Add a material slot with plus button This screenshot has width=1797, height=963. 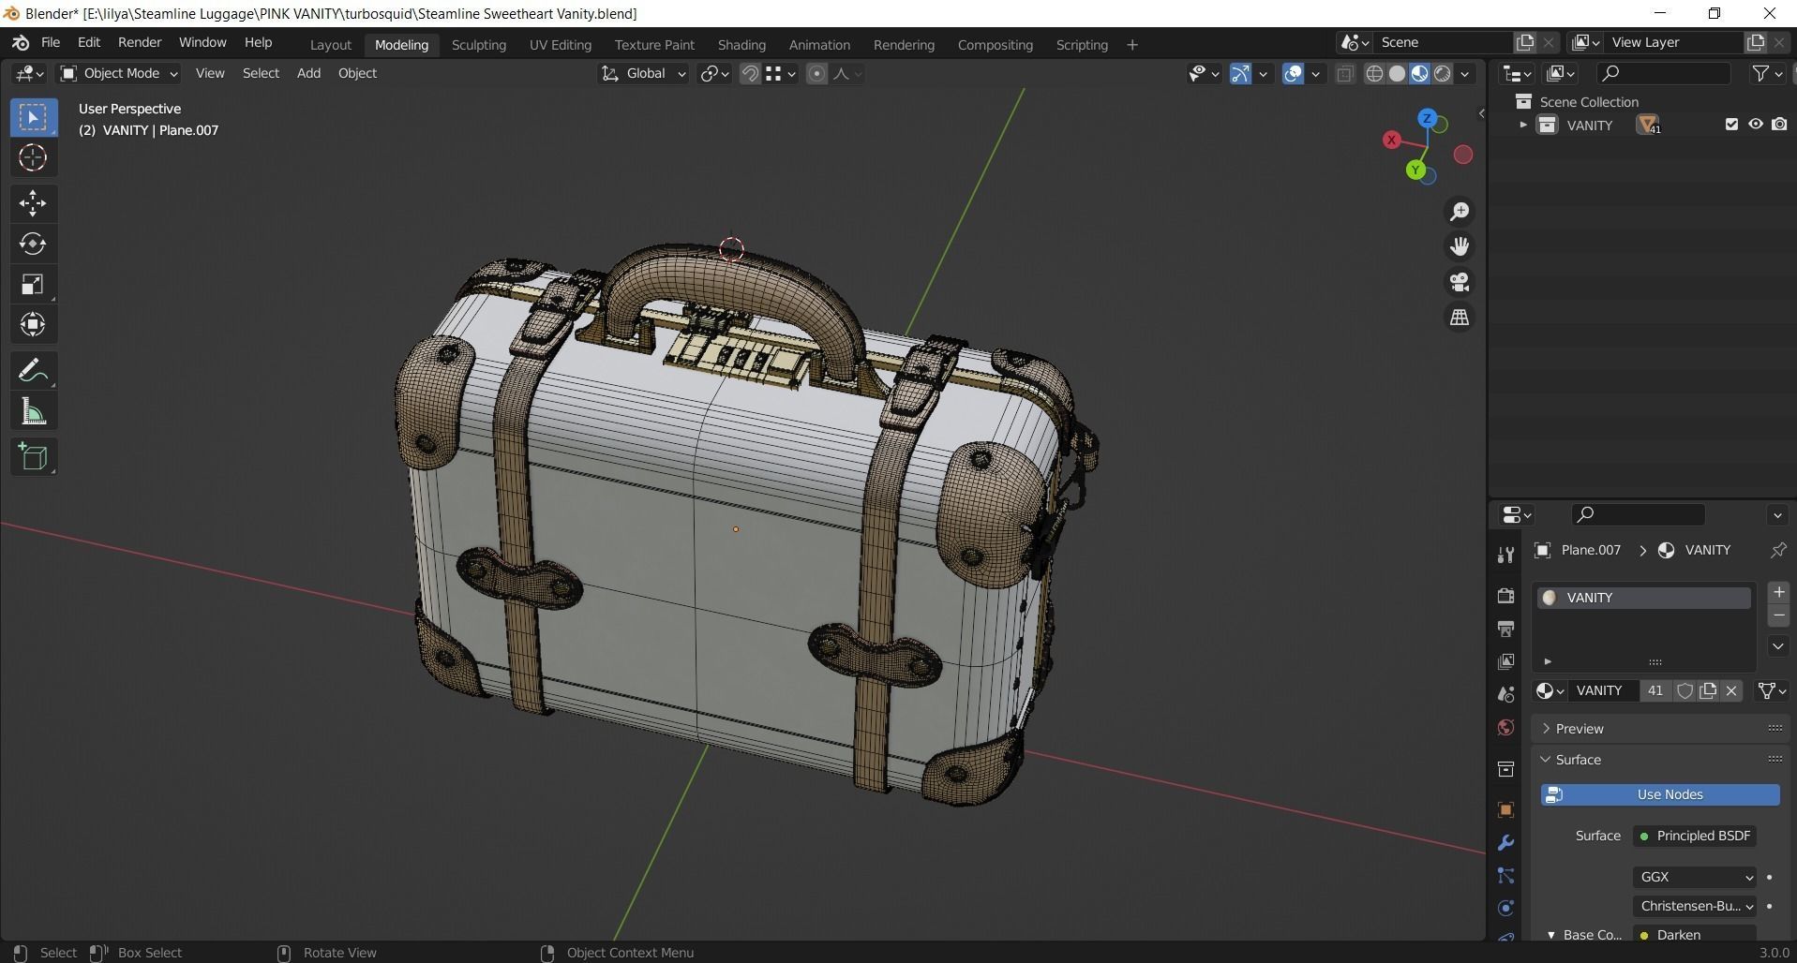tap(1778, 592)
